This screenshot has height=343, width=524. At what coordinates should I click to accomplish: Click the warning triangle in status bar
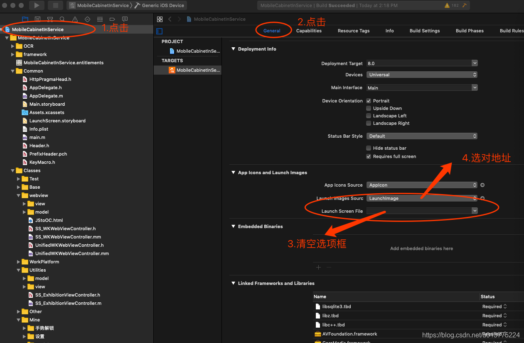click(447, 6)
